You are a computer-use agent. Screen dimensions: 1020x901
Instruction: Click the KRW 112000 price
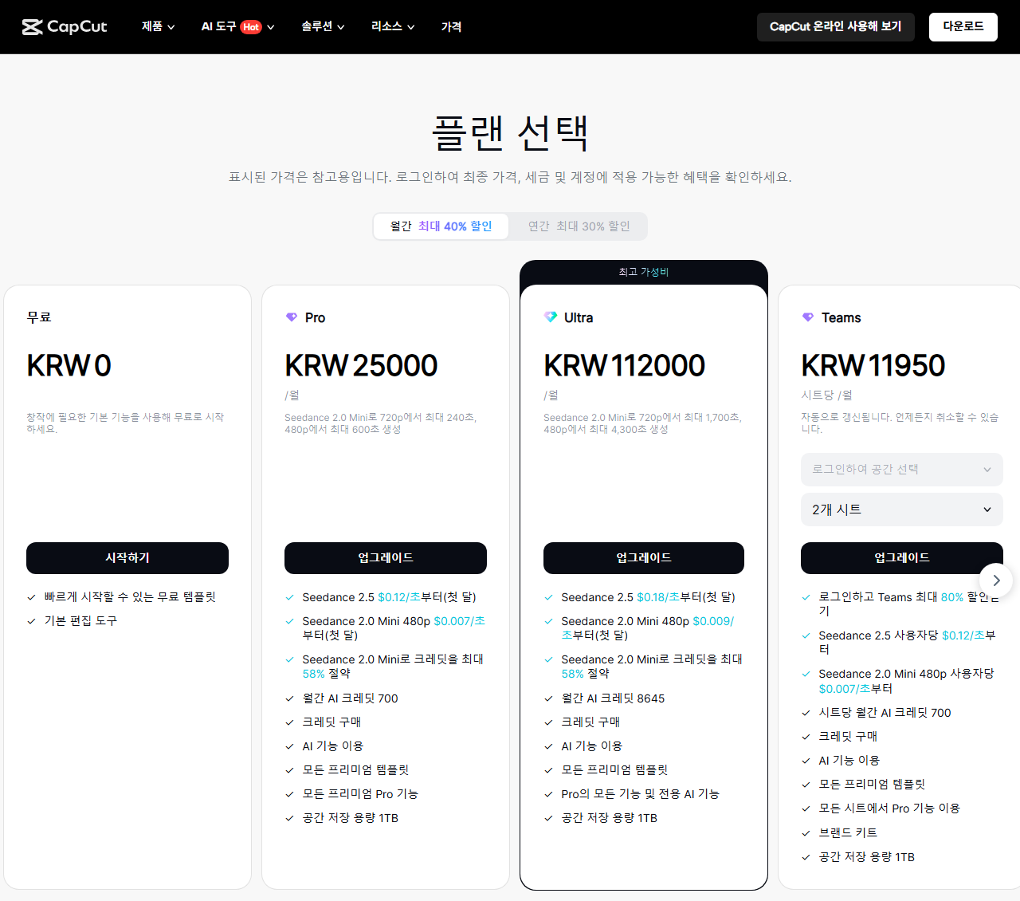[624, 366]
